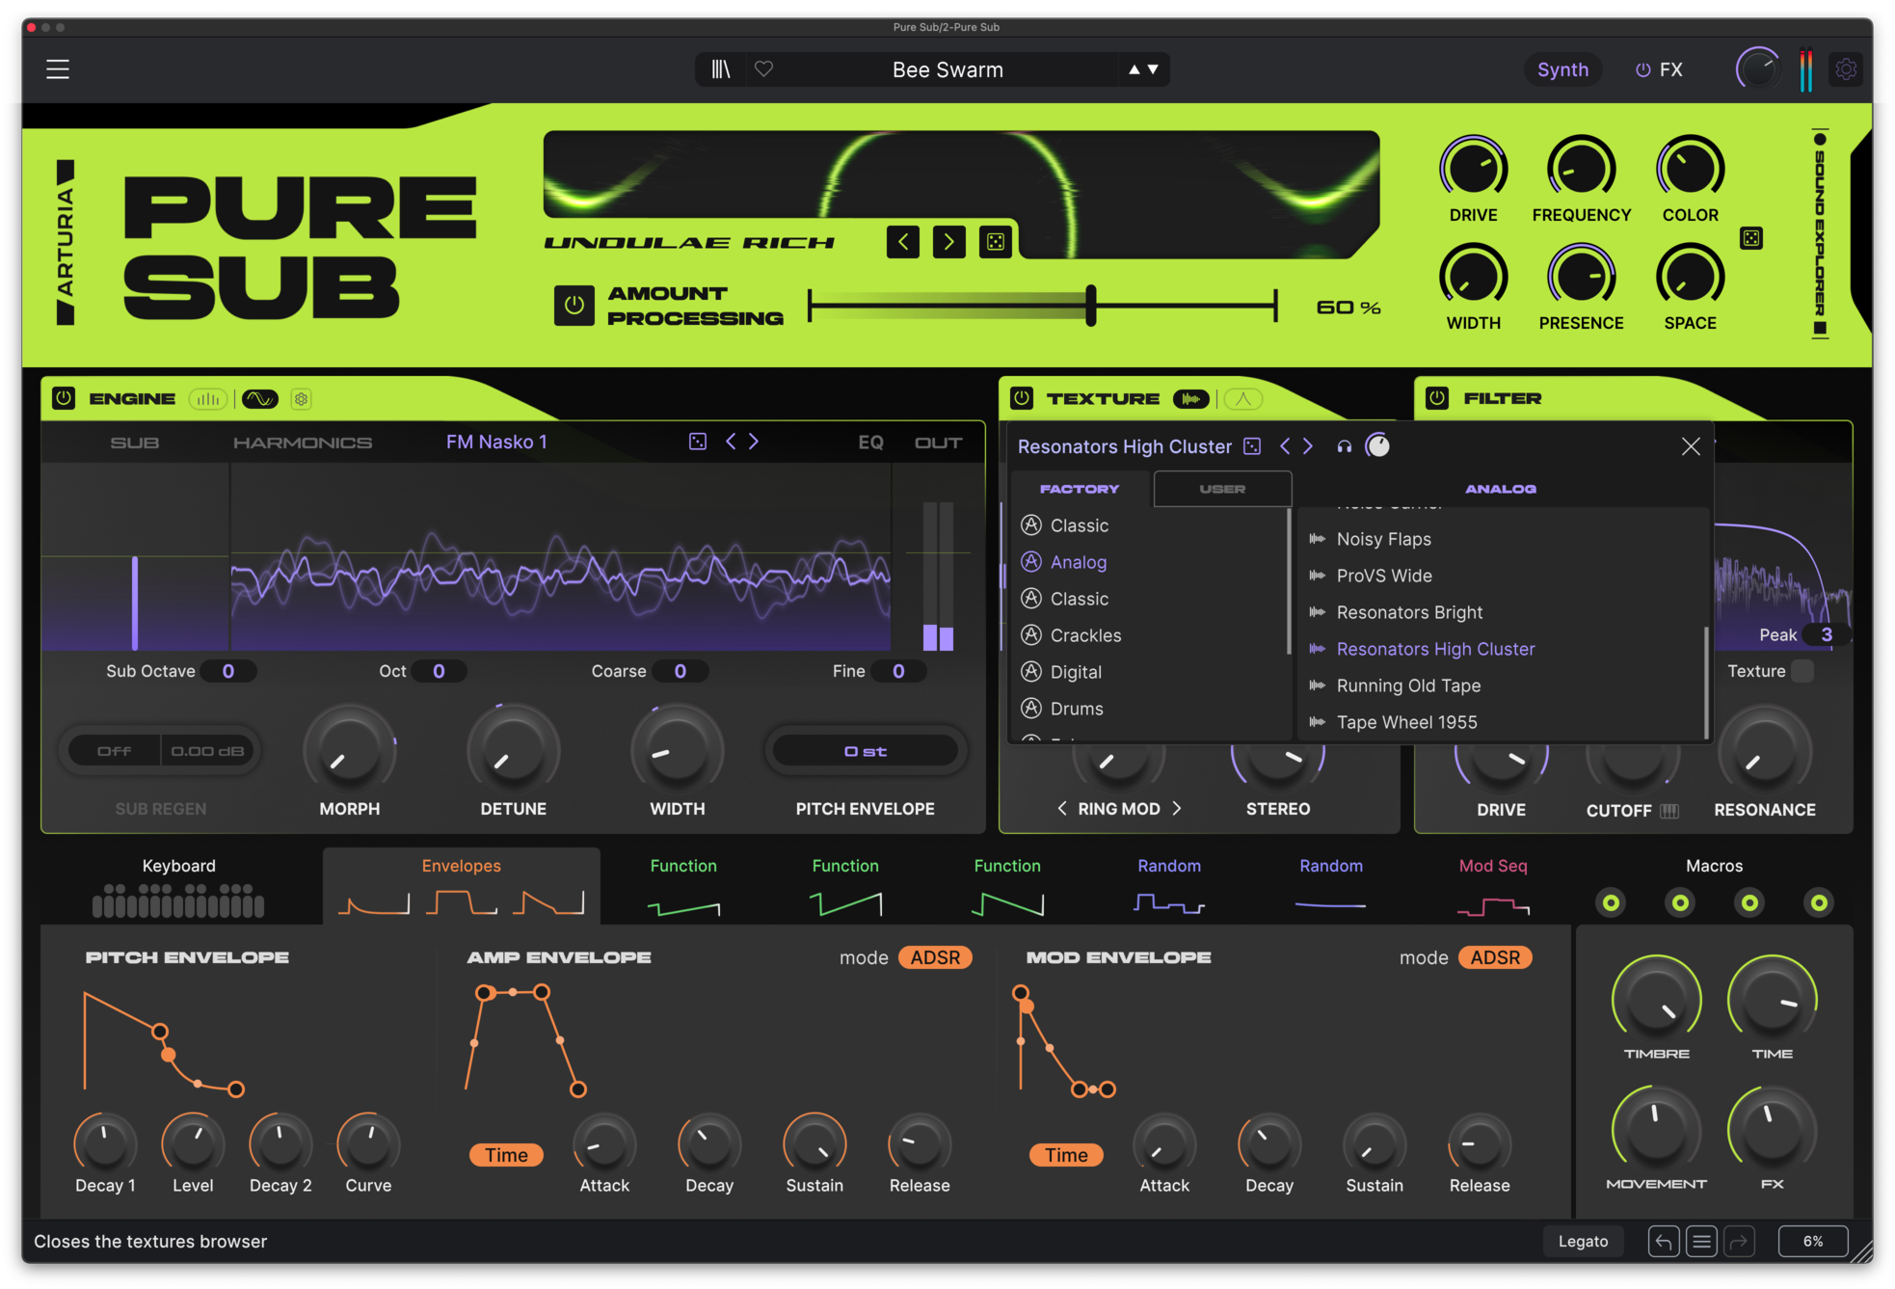Toggle the FX power button

(1642, 69)
